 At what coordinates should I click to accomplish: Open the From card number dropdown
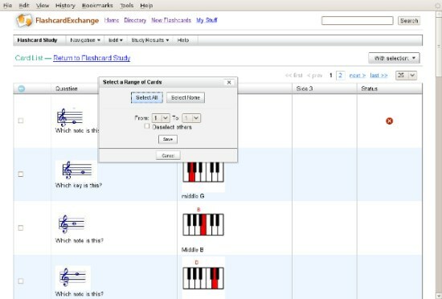click(161, 118)
